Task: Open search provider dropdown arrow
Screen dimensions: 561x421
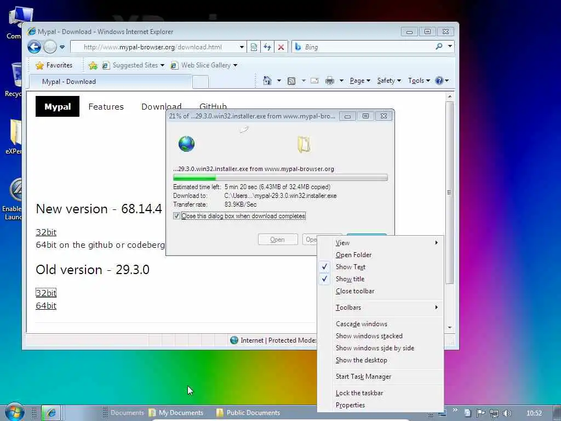Action: click(x=450, y=46)
